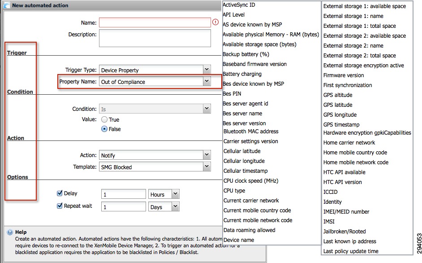Select Available storage space (bytes)
This screenshot has height=263, width=422.
pyautogui.click(x=259, y=44)
